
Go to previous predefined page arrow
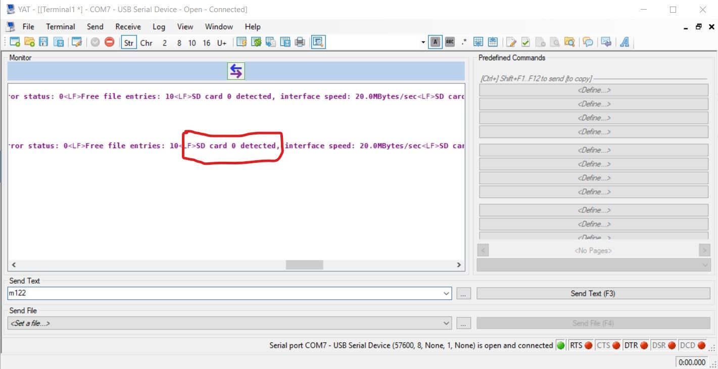(x=483, y=250)
